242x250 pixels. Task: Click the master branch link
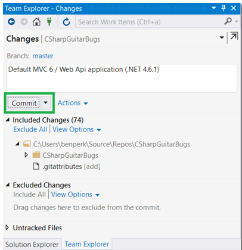pos(43,56)
